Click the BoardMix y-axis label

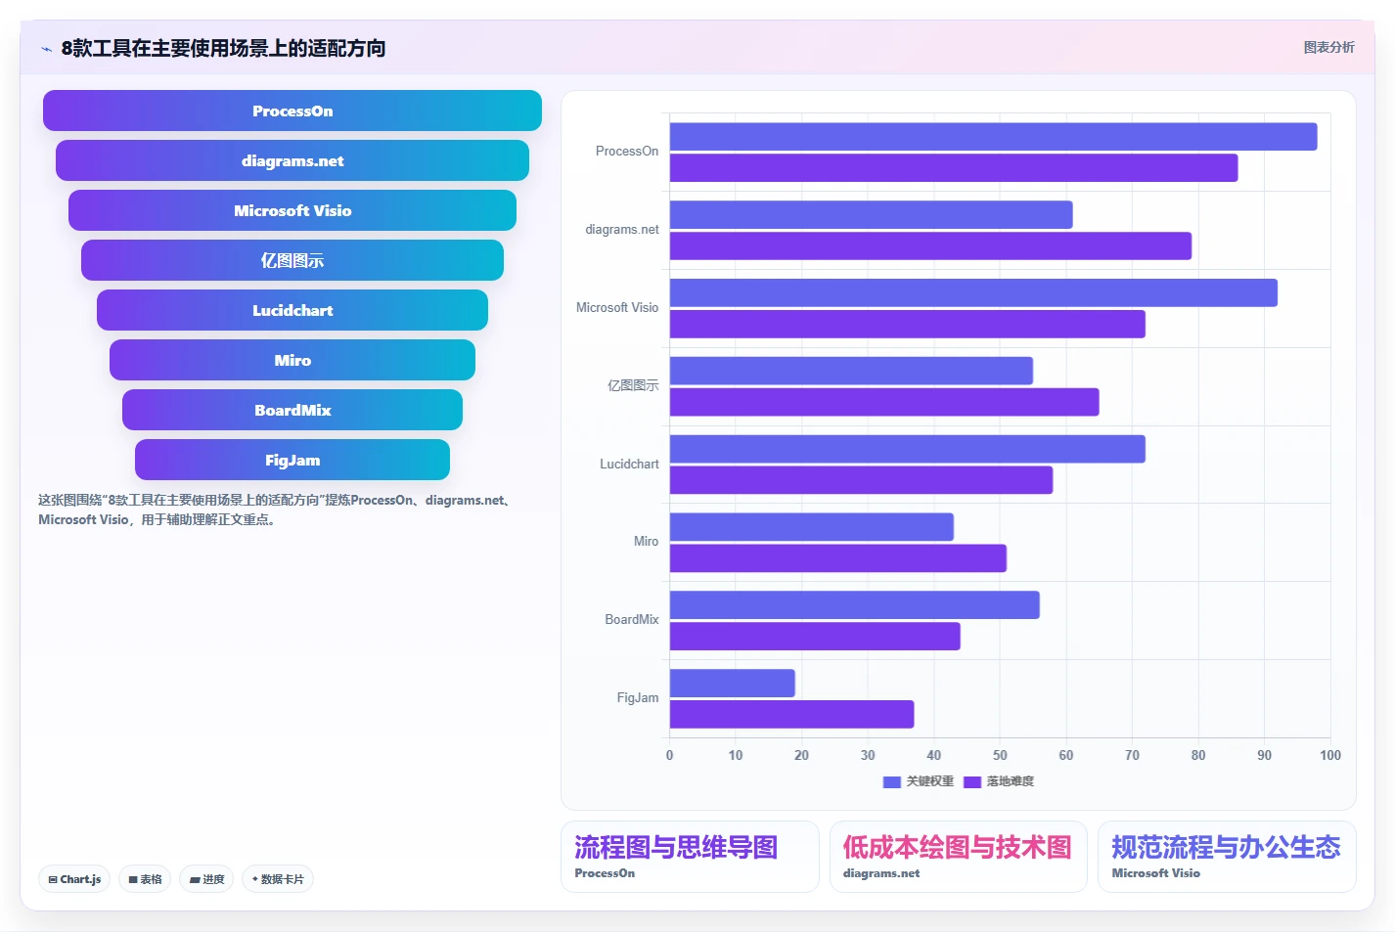point(632,620)
